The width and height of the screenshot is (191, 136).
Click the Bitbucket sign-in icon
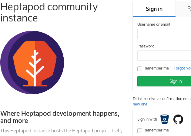pyautogui.click(x=165, y=119)
